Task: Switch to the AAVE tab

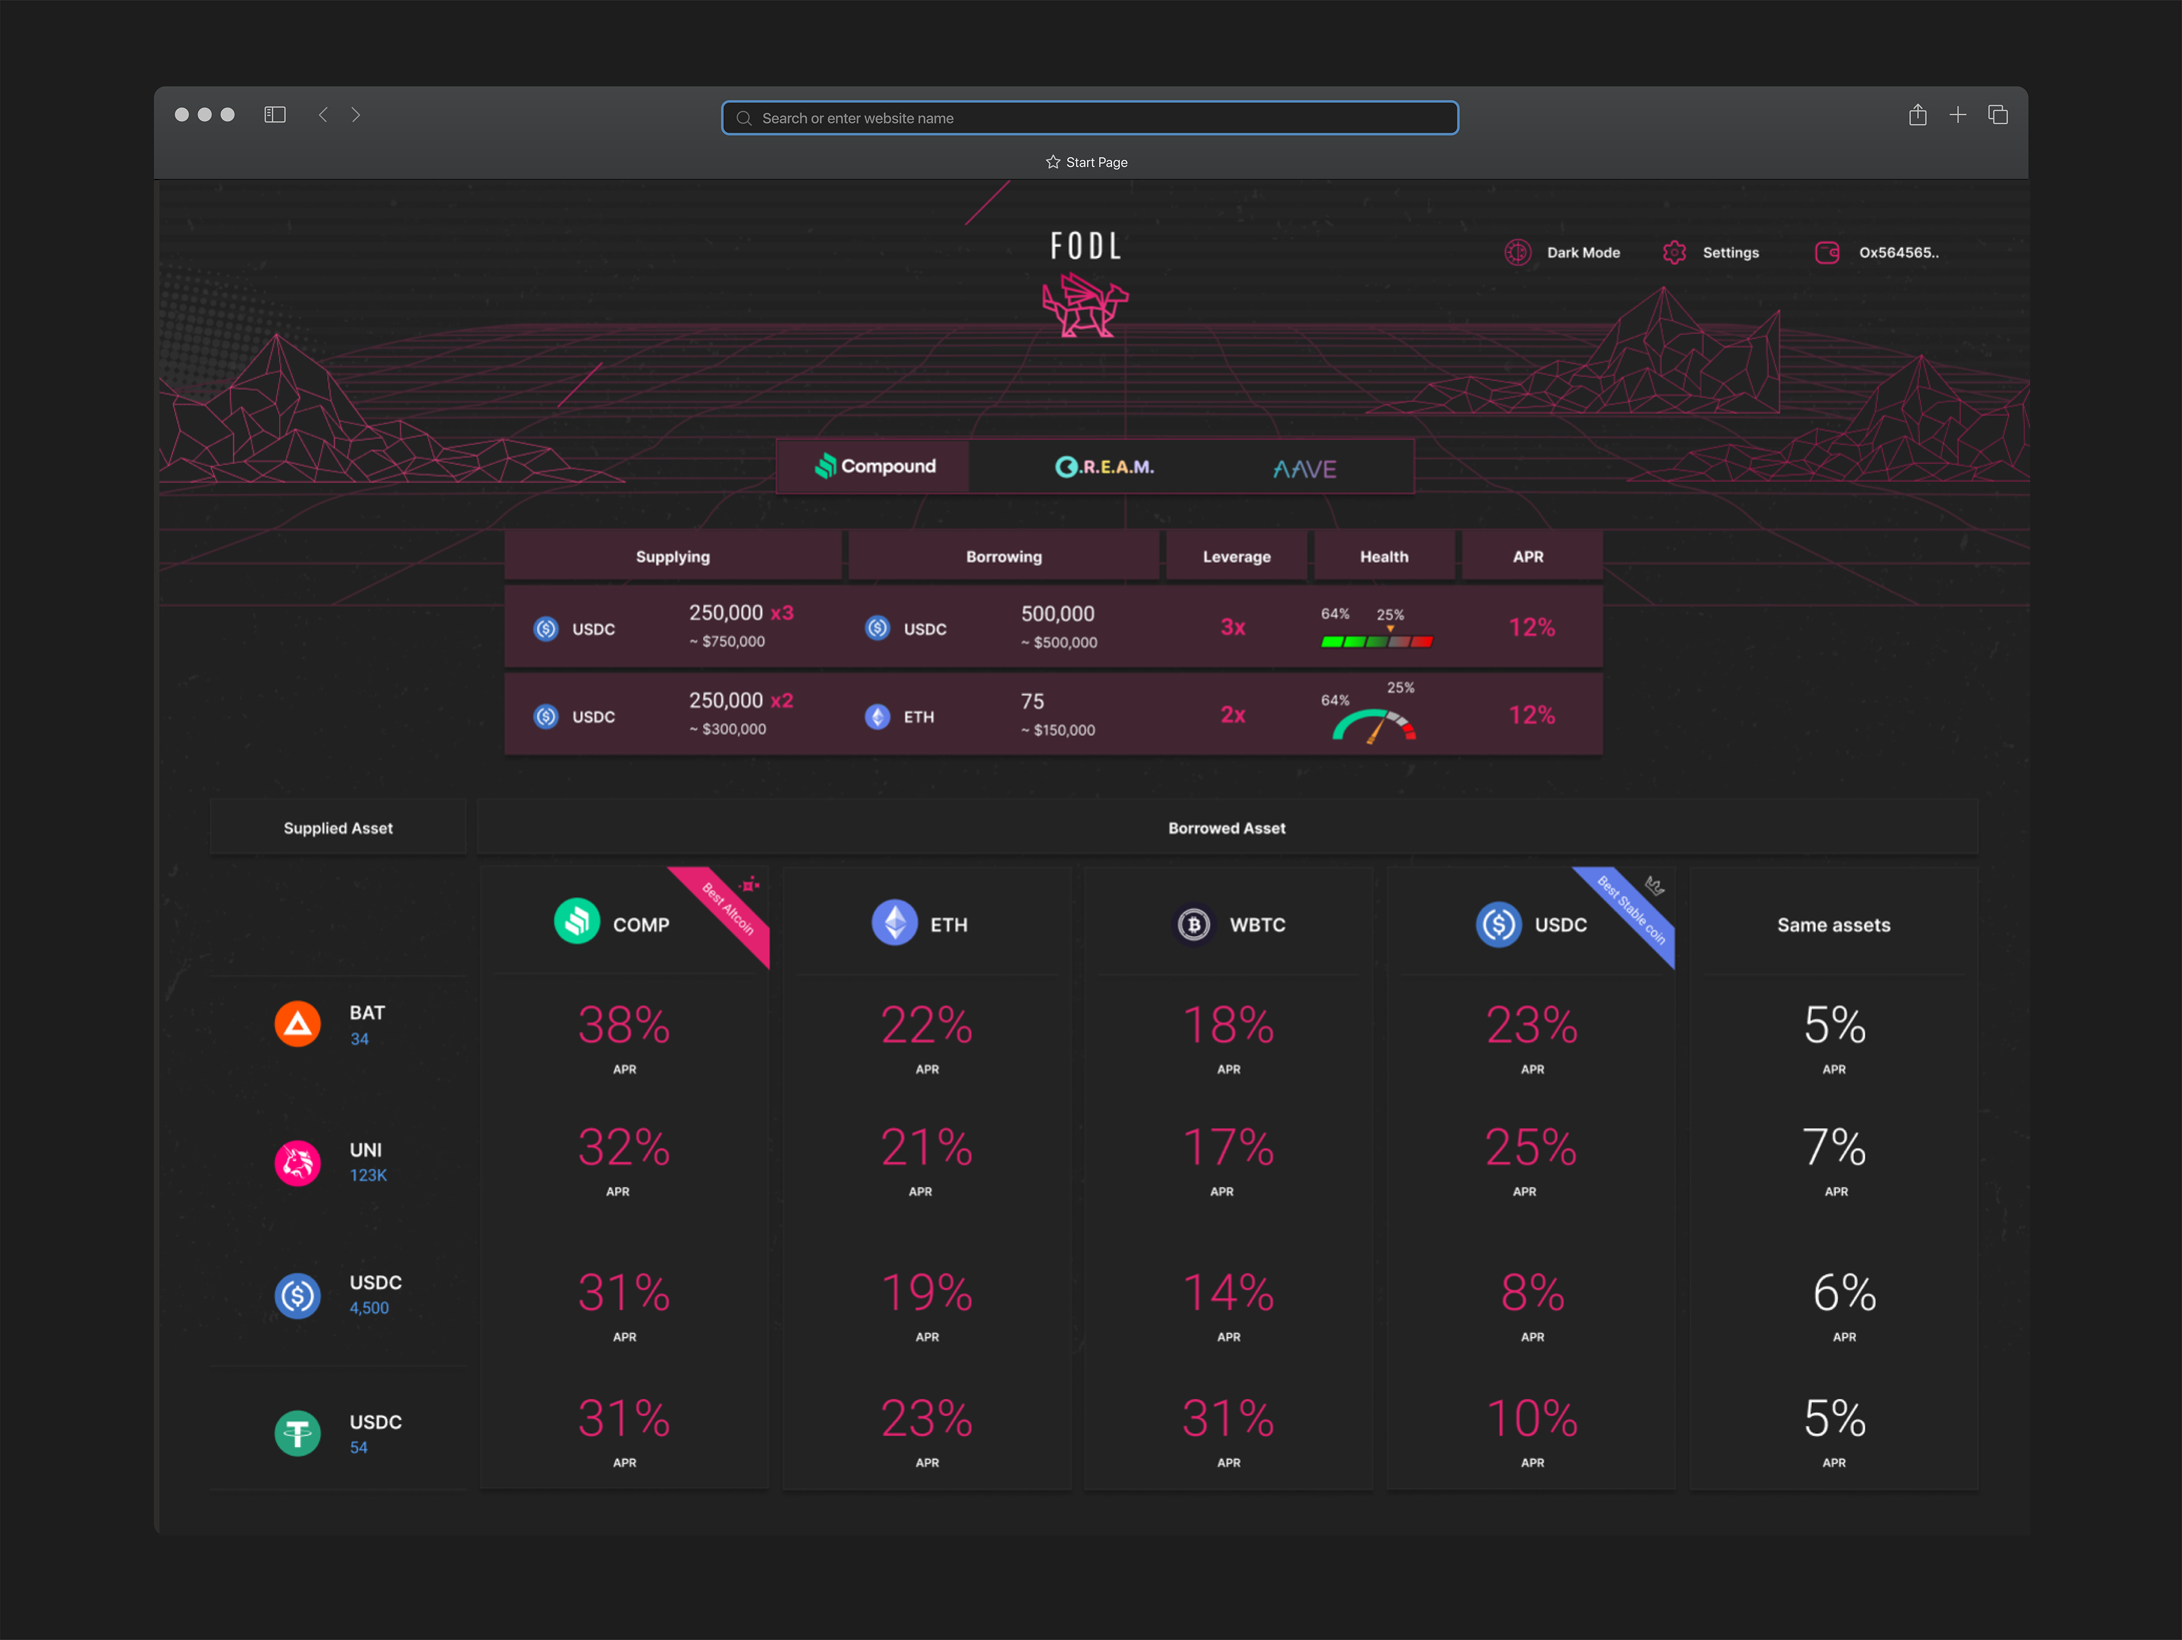Action: click(x=1304, y=469)
